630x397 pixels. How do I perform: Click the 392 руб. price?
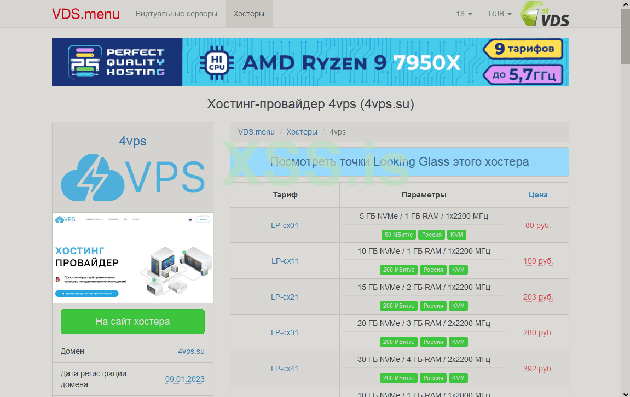point(538,369)
